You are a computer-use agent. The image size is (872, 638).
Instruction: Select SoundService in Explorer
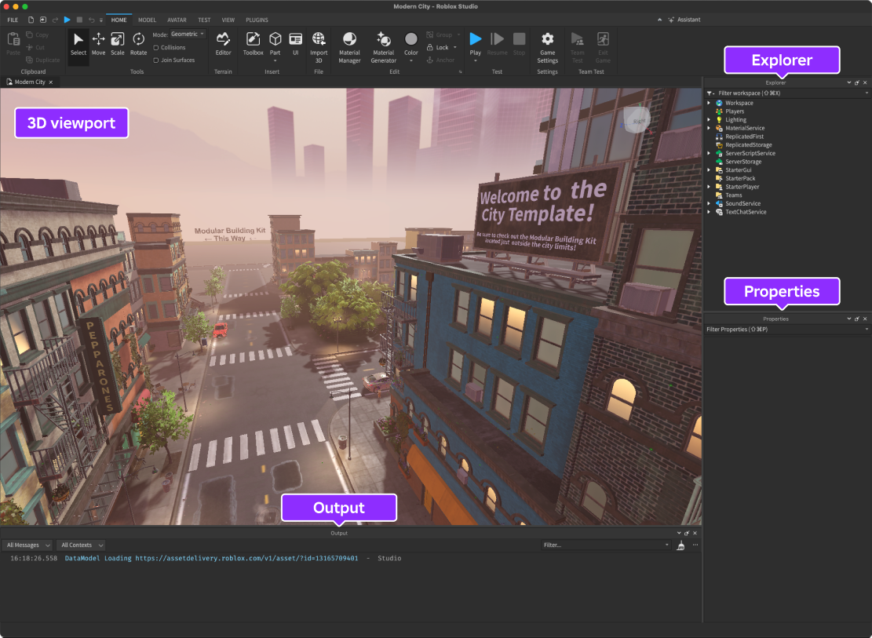(x=742, y=203)
